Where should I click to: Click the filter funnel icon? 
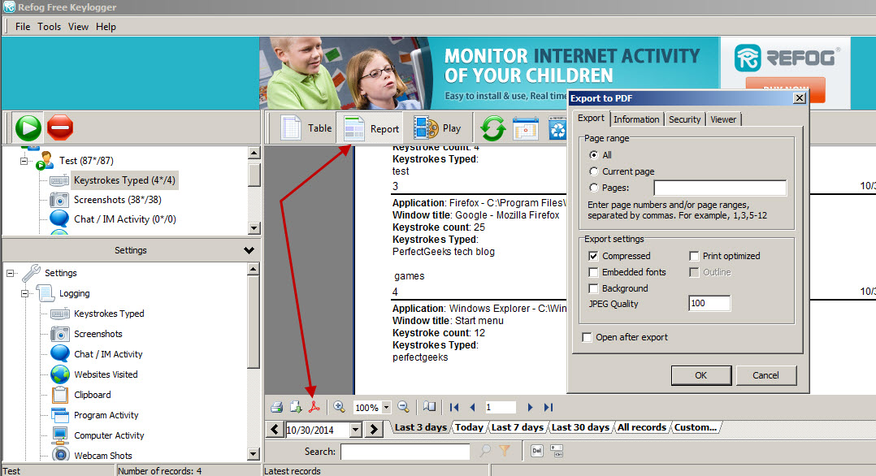coord(505,450)
